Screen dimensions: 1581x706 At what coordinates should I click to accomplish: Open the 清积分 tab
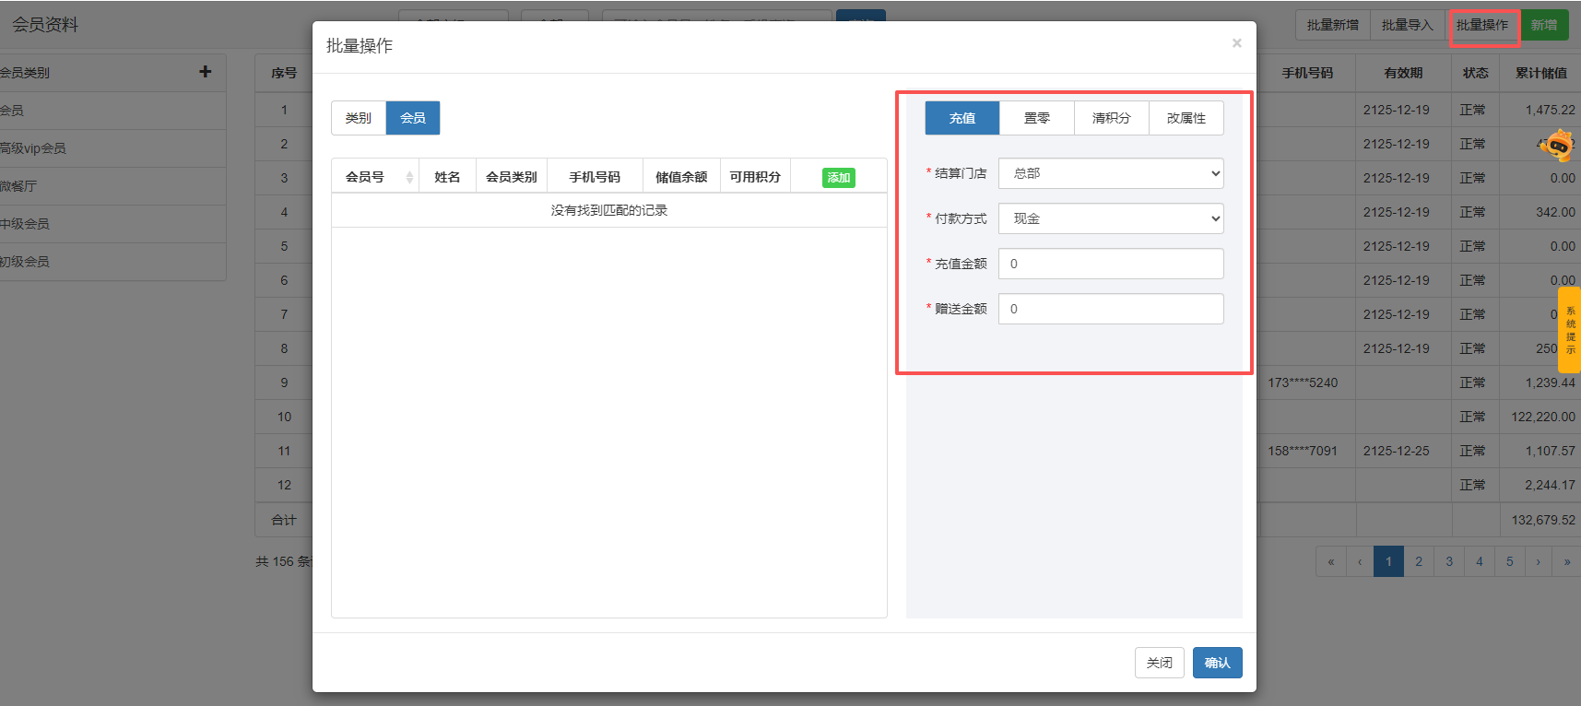point(1111,118)
